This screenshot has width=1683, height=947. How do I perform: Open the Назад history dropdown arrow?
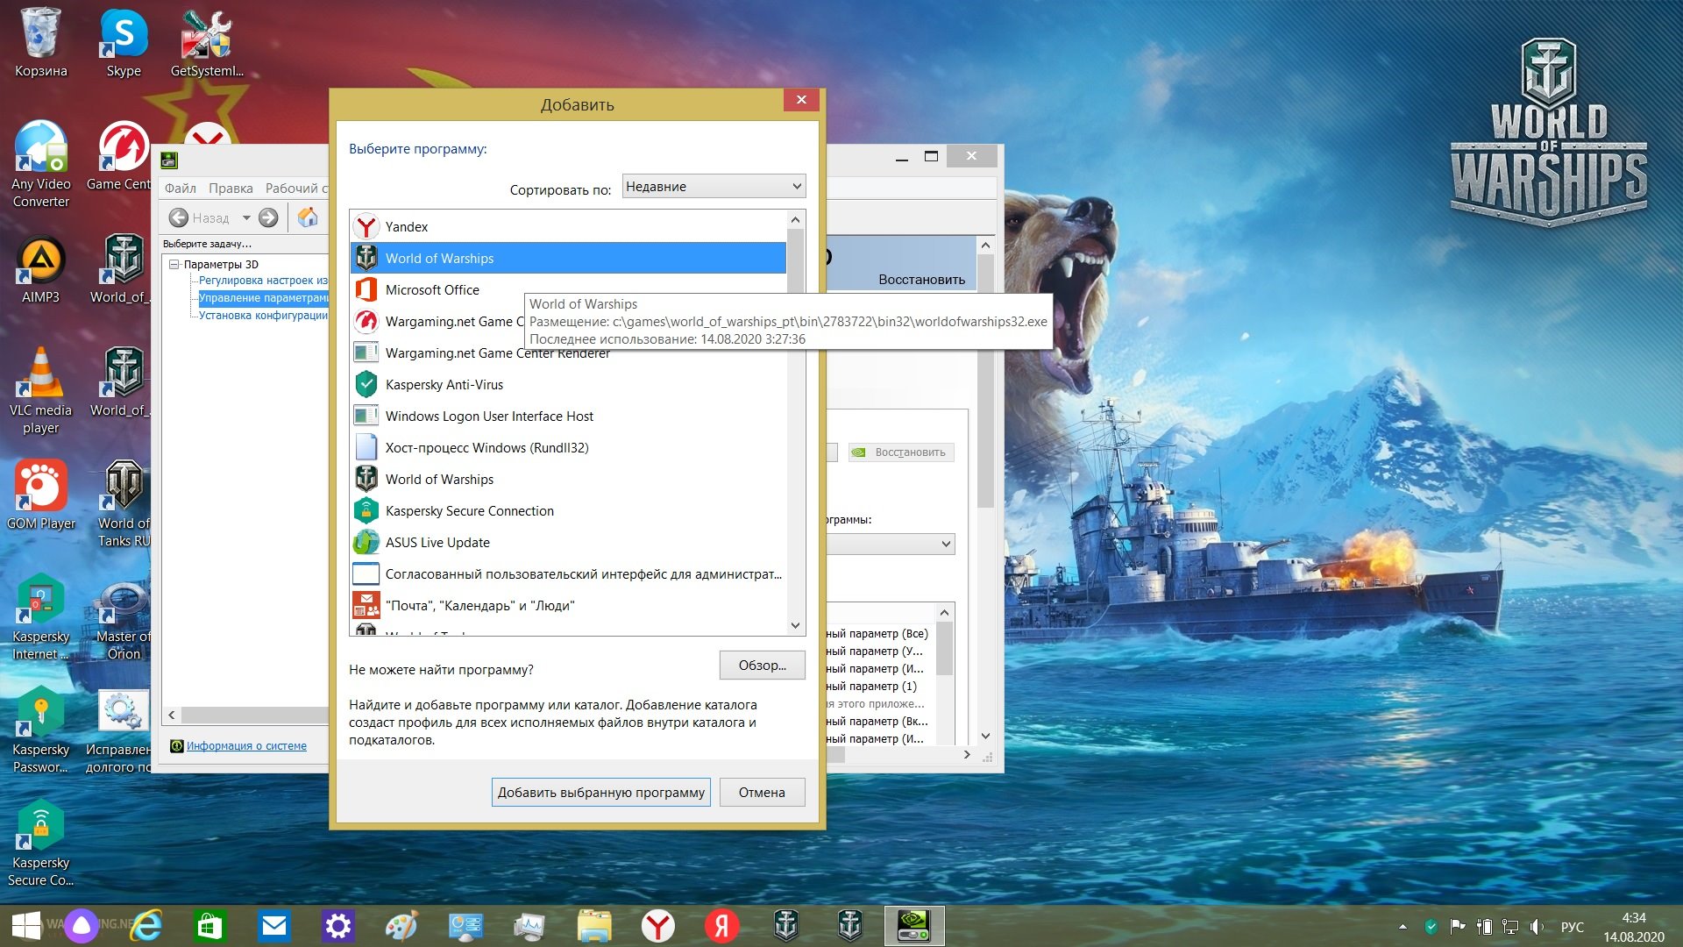246,217
